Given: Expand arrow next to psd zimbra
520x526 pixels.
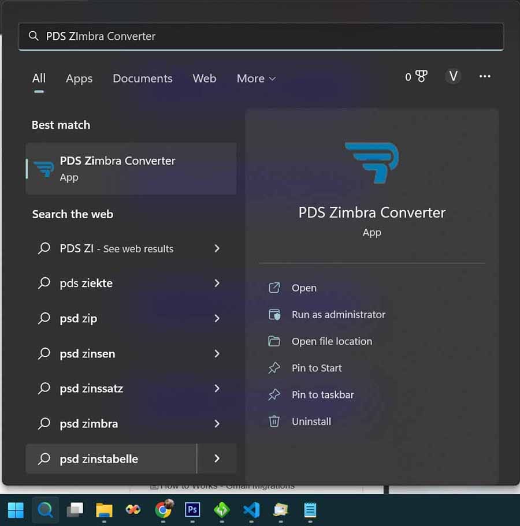Looking at the screenshot, I should [217, 424].
